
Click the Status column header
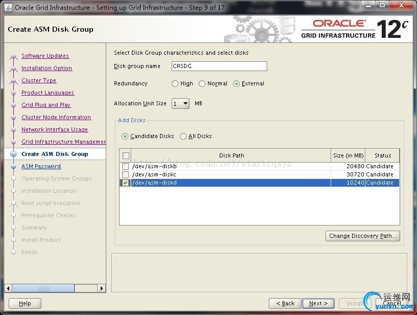click(383, 155)
